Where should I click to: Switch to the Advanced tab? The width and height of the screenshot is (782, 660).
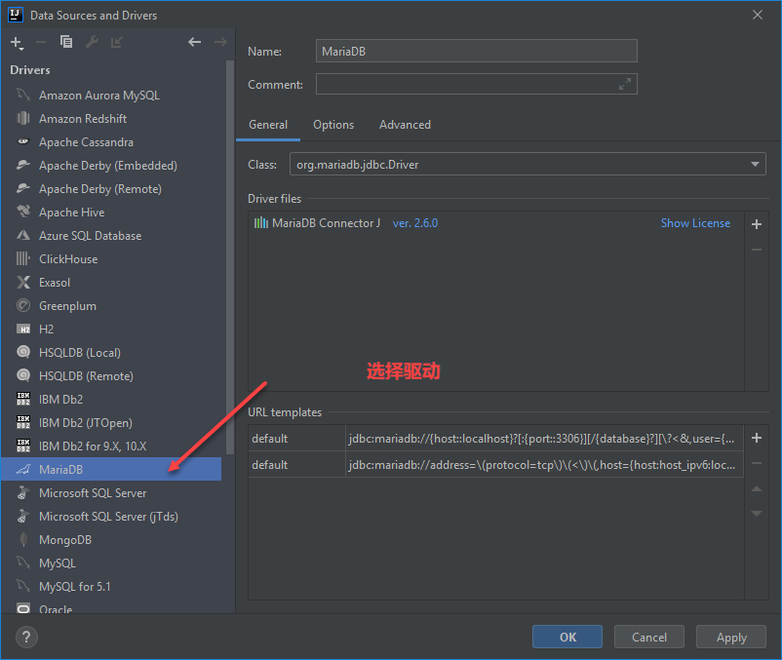click(x=405, y=125)
